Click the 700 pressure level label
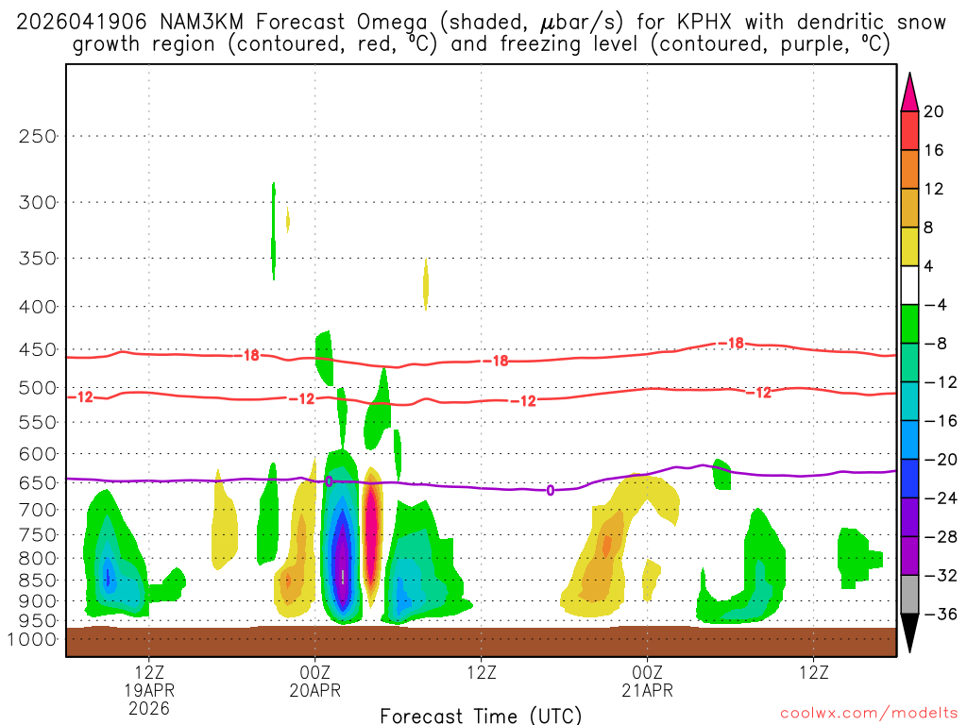The width and height of the screenshot is (967, 725). pos(38,510)
